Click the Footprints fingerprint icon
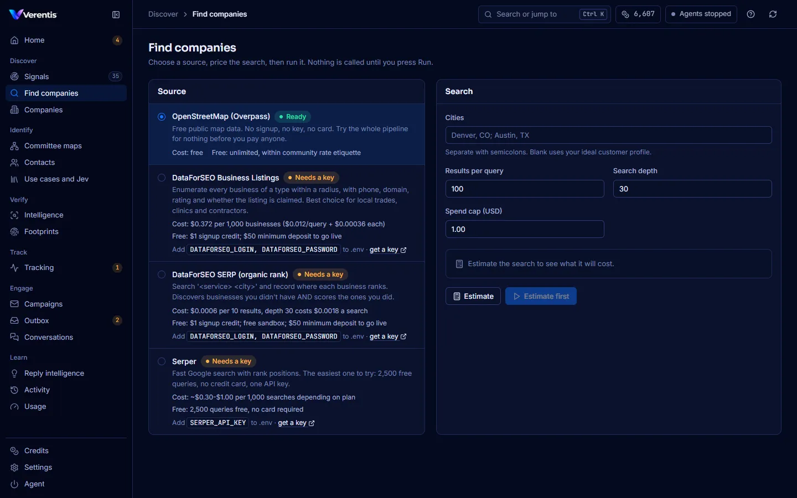 tap(14, 232)
